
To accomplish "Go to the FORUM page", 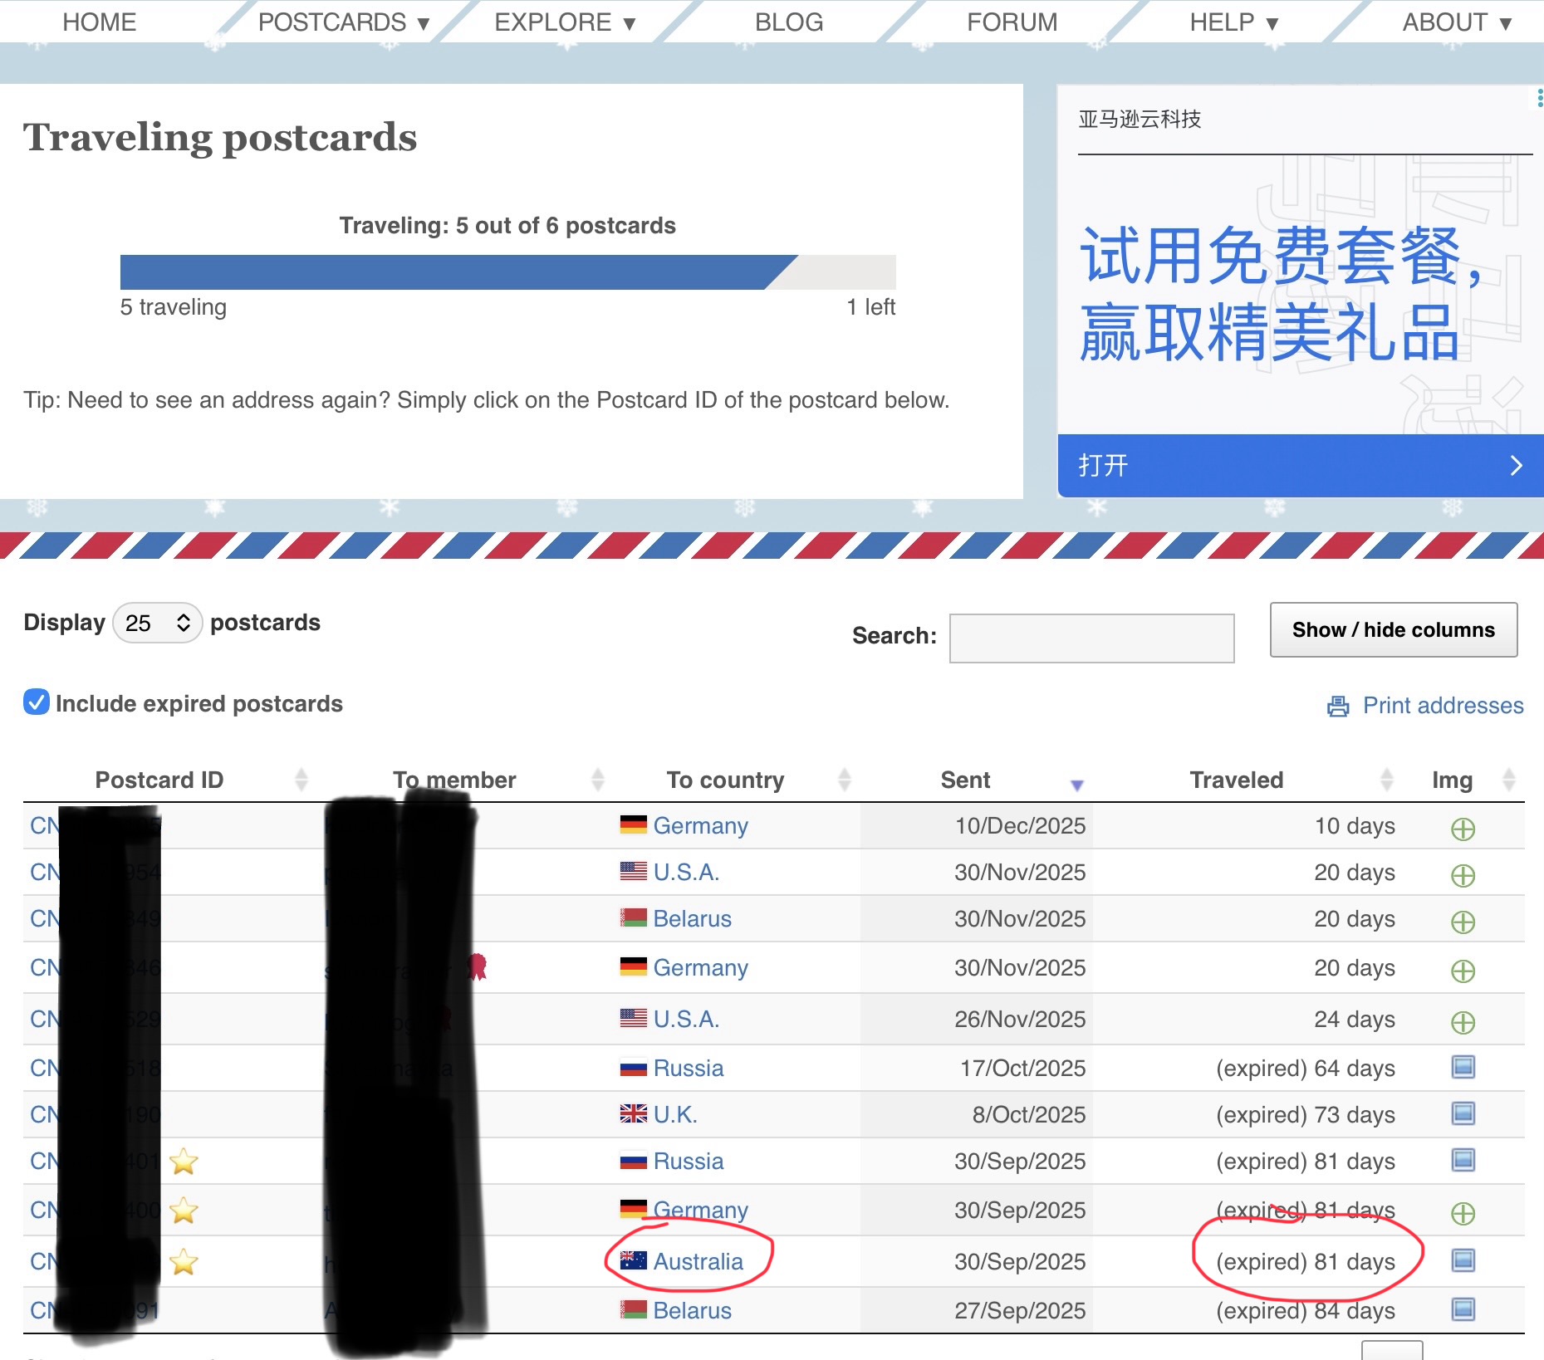I will (1012, 22).
